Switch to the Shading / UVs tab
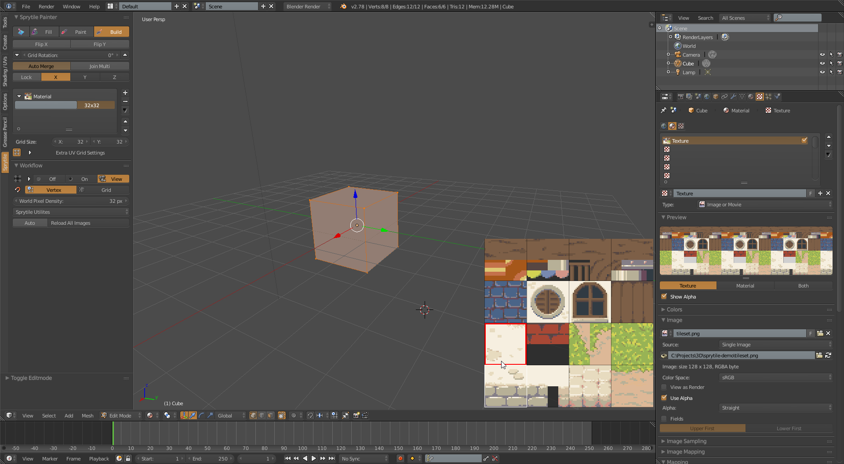The height and width of the screenshot is (464, 844). click(x=5, y=71)
